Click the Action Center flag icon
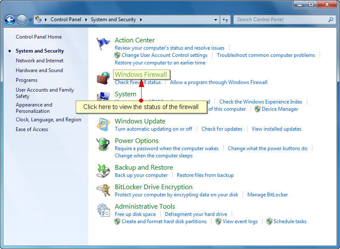340x249 pixels. (x=103, y=44)
